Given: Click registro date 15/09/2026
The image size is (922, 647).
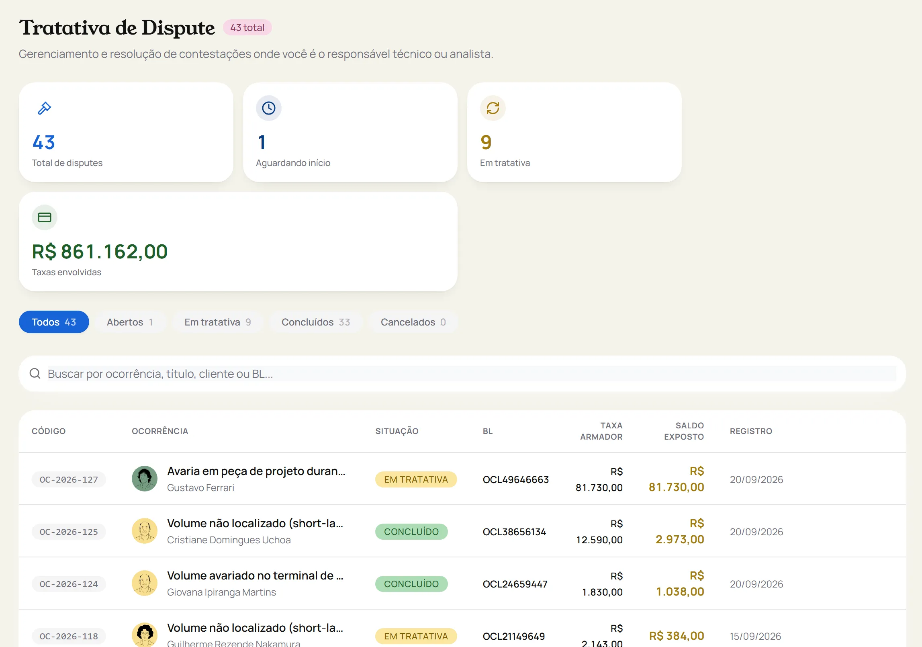Looking at the screenshot, I should pos(755,636).
